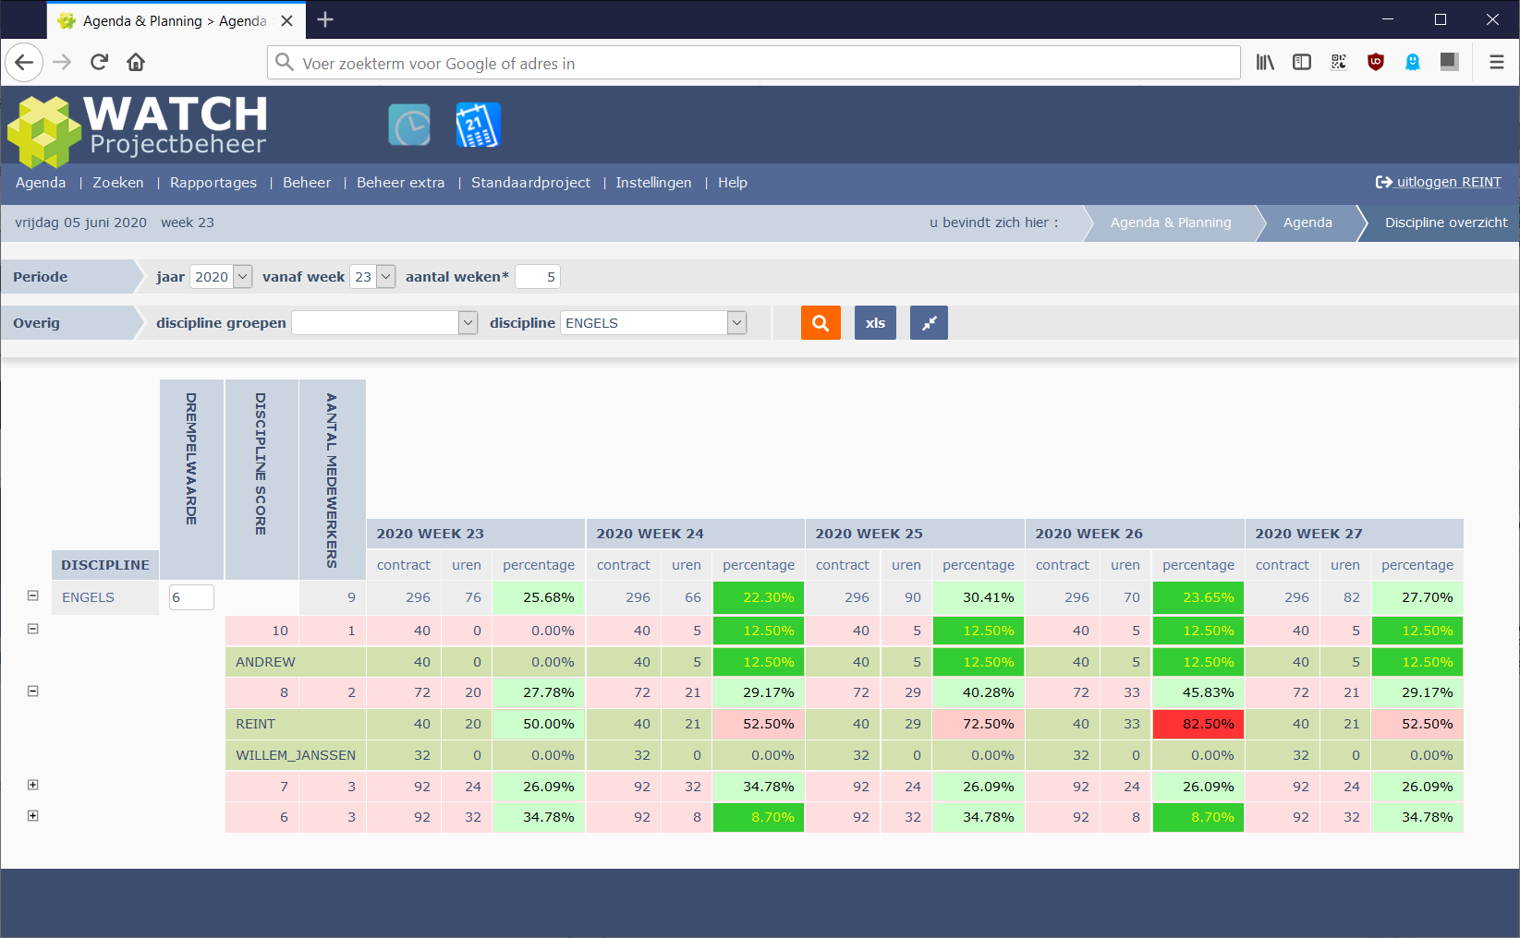
Task: Click red 82.50% cell for REINT
Action: pos(1198,724)
